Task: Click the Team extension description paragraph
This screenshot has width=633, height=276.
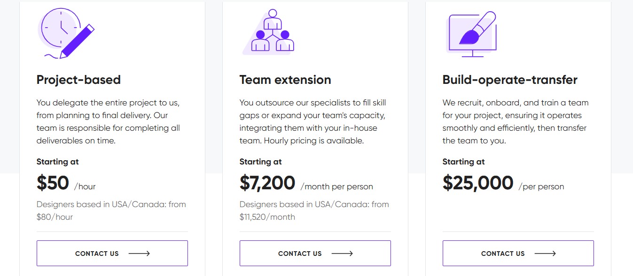Action: coord(313,121)
